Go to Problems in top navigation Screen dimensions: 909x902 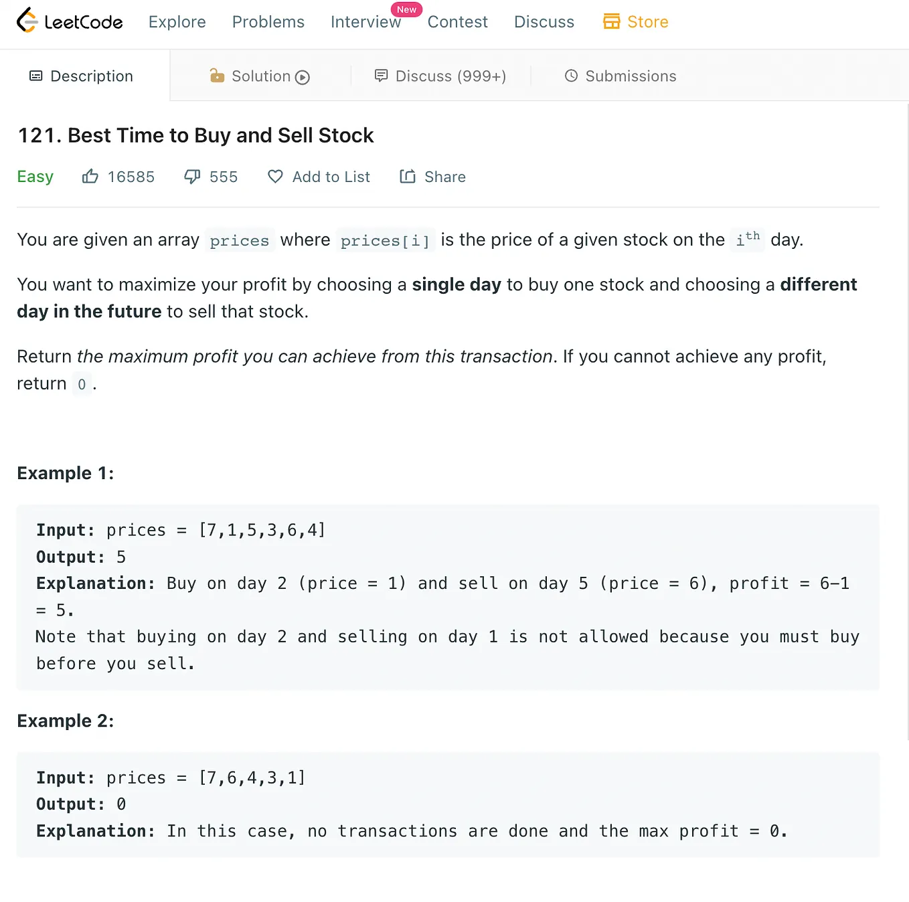(x=268, y=22)
